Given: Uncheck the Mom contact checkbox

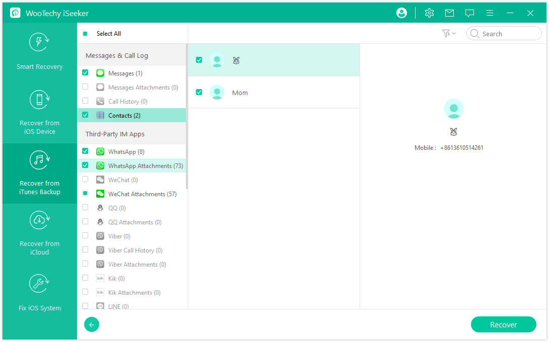Looking at the screenshot, I should pos(199,93).
